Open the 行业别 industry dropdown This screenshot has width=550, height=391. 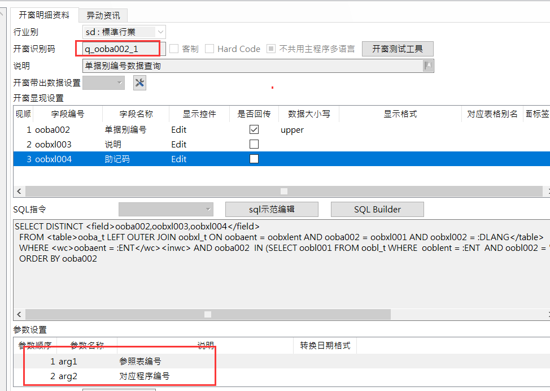coord(160,32)
